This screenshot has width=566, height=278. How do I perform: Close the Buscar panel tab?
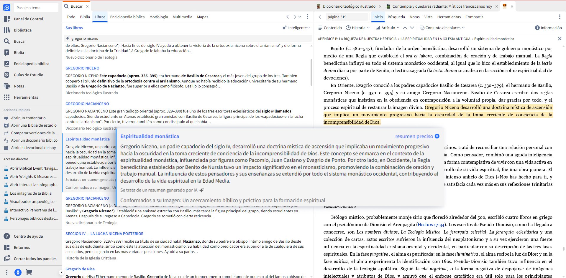[87, 6]
